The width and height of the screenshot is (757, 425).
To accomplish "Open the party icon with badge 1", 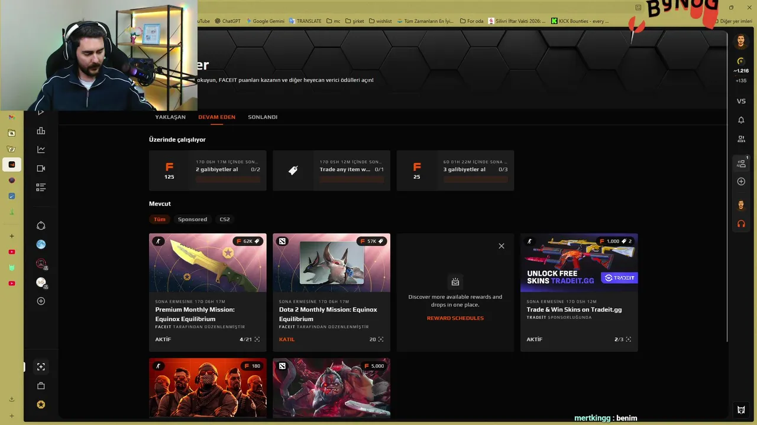I will coord(742,163).
